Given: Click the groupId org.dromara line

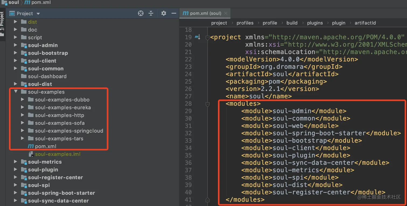Looking at the screenshot, I should (x=284, y=67).
